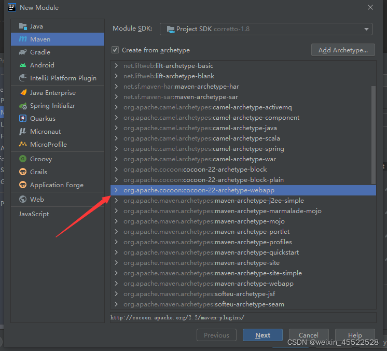Expand lift-archetype-blank node

click(x=116, y=76)
